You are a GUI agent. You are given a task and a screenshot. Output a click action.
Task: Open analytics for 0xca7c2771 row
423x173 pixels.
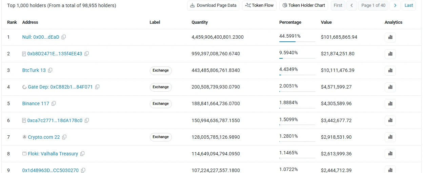click(390, 120)
